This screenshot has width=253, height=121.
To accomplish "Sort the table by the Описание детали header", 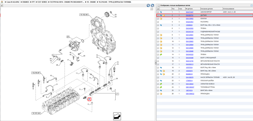I will click(211, 9).
